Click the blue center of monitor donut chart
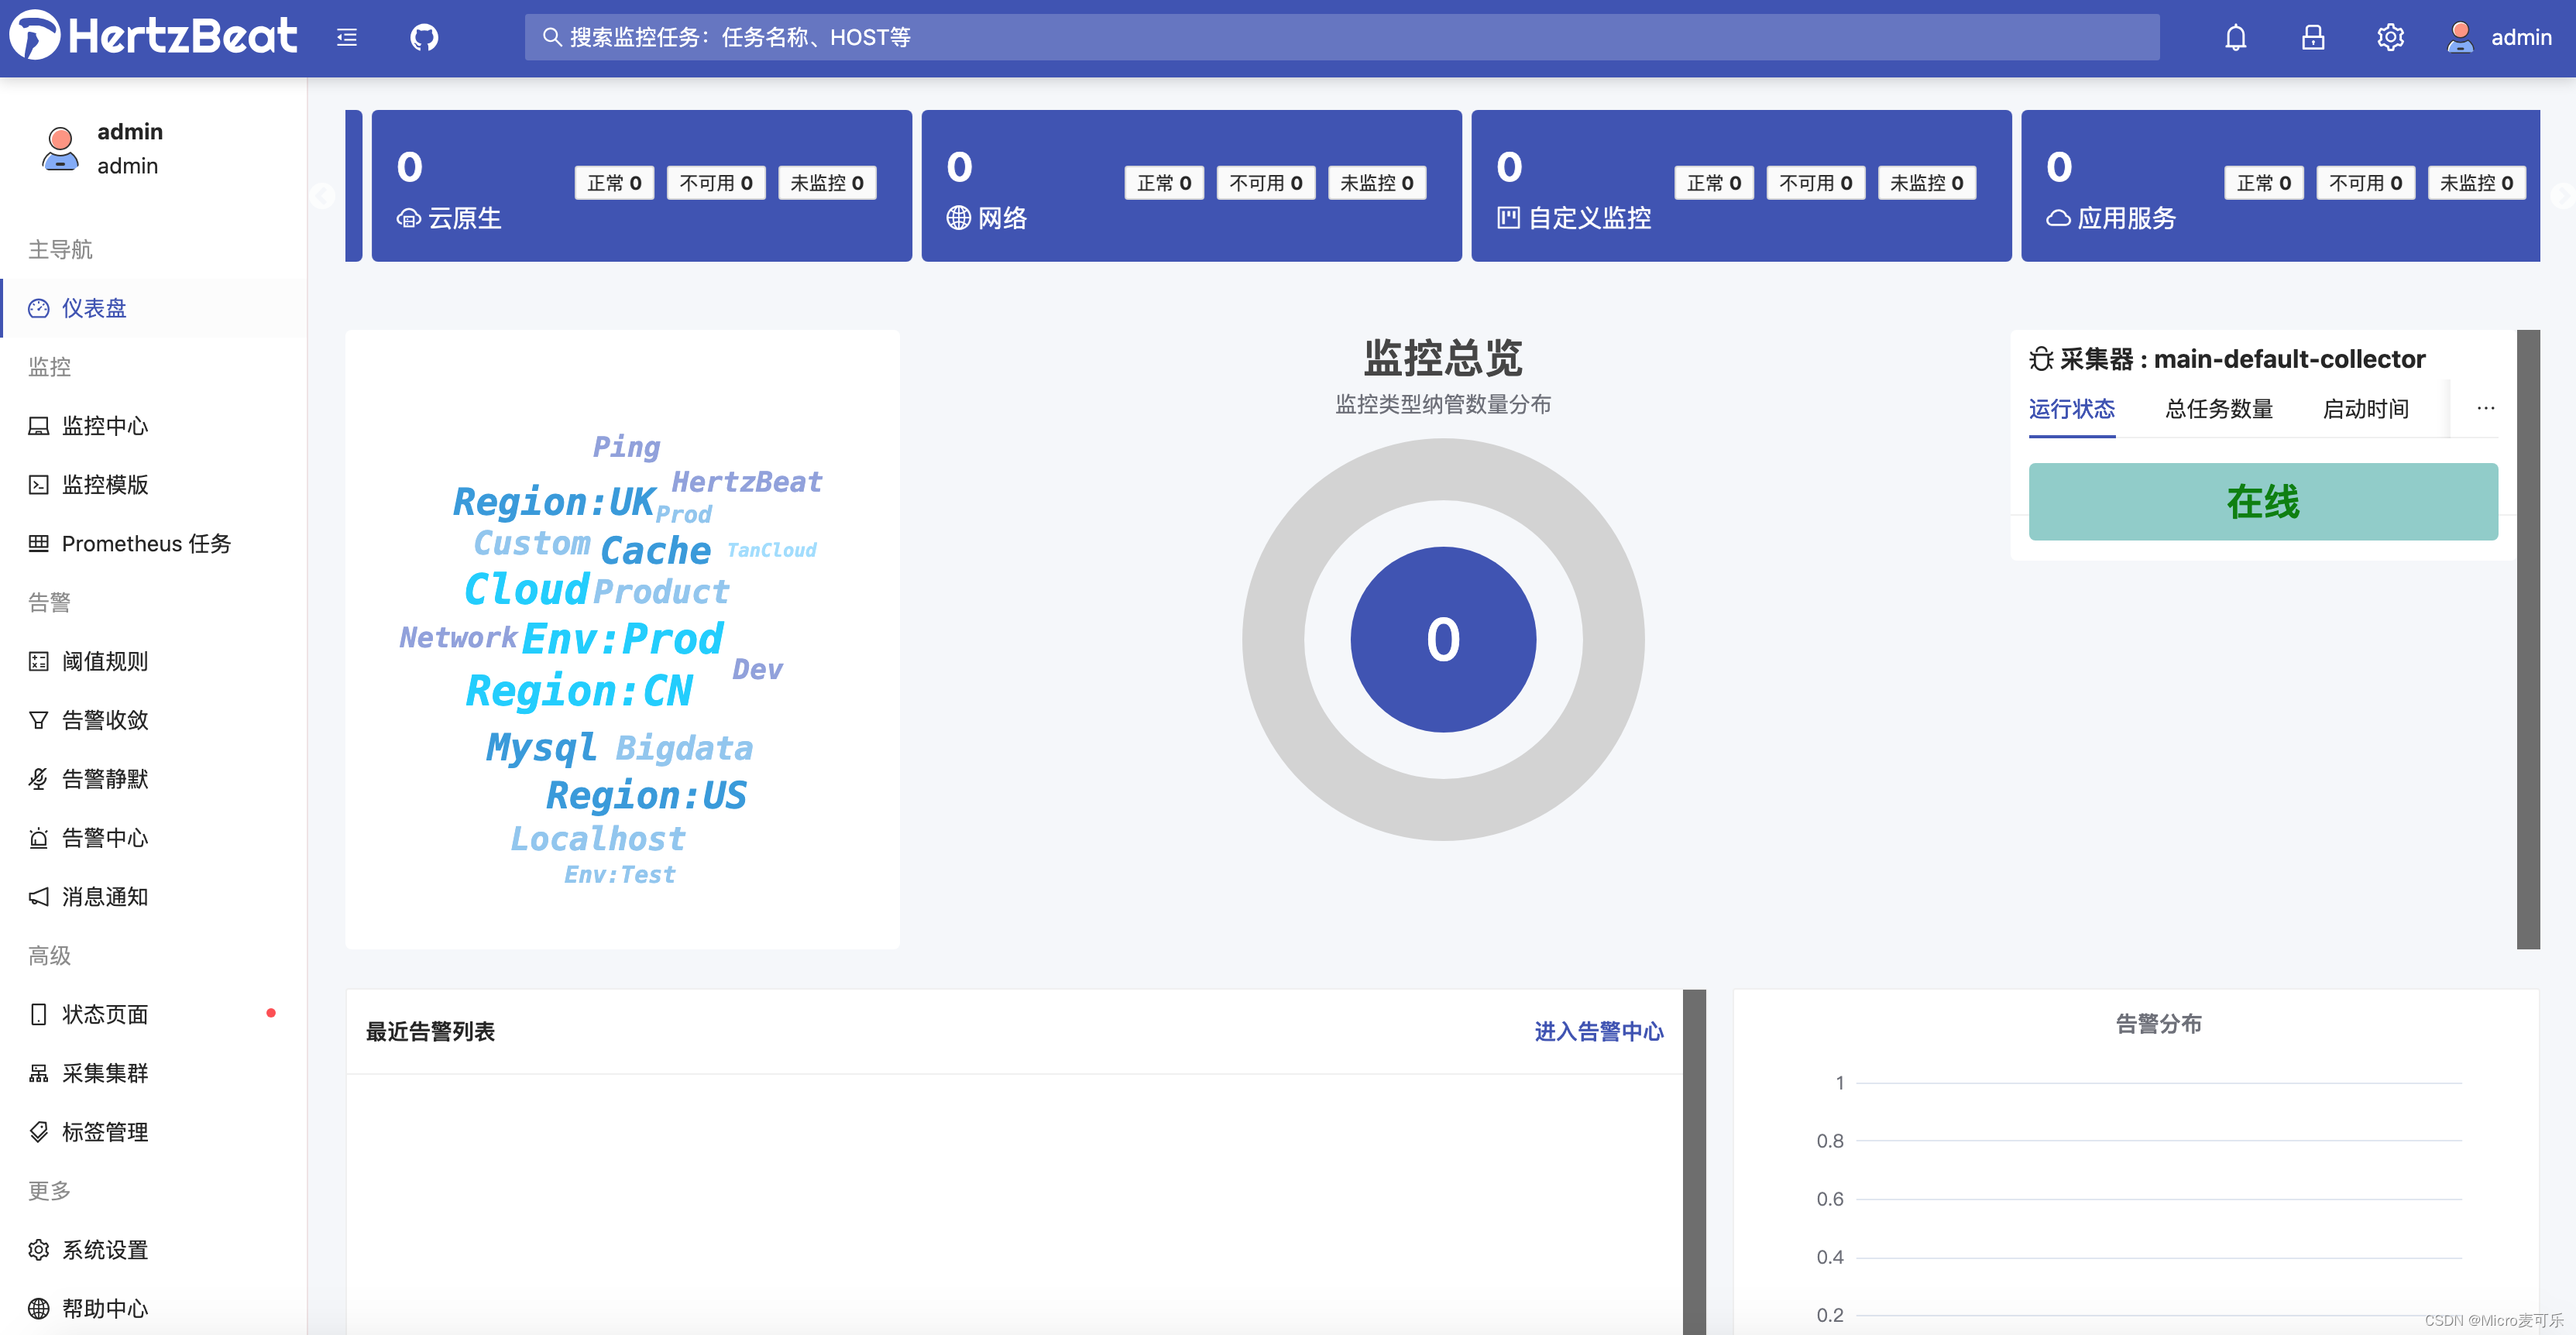Screen dimensions: 2576x1335 pos(1442,640)
